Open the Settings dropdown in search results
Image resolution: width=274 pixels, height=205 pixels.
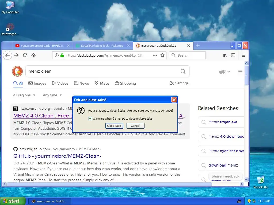(x=179, y=83)
